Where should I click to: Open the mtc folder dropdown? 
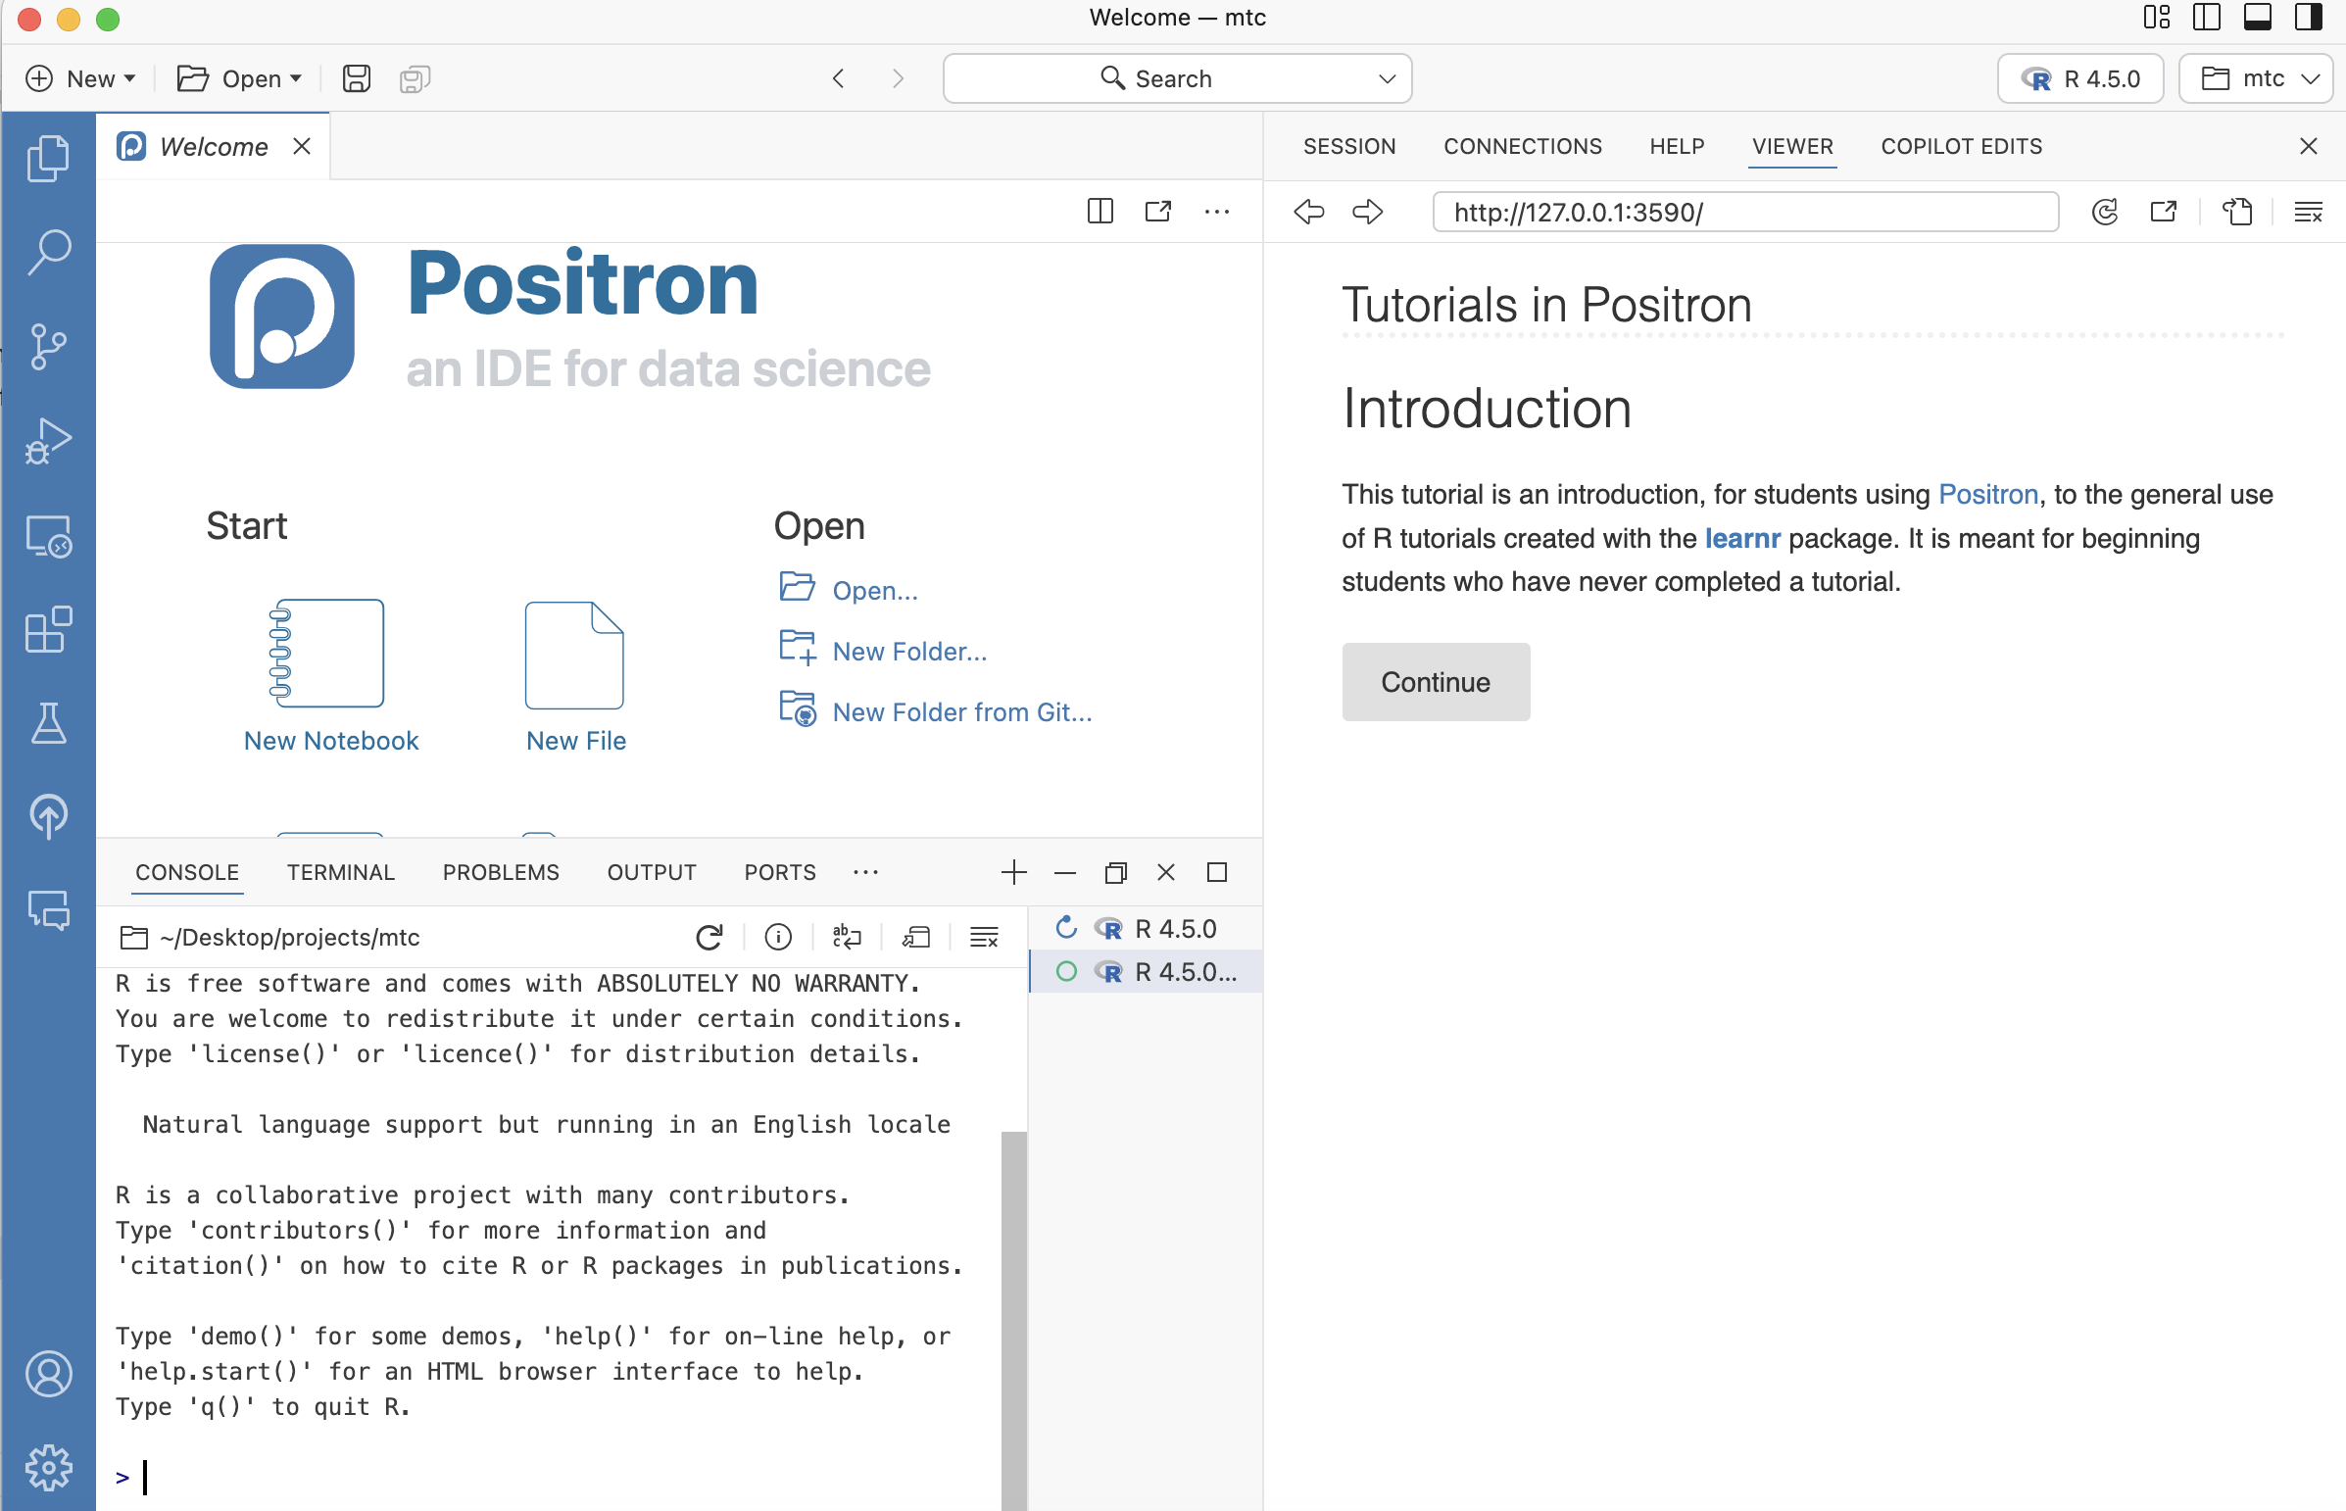pos(2256,78)
